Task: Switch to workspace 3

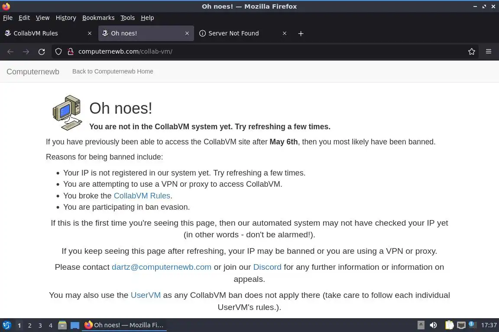Action: (40, 326)
